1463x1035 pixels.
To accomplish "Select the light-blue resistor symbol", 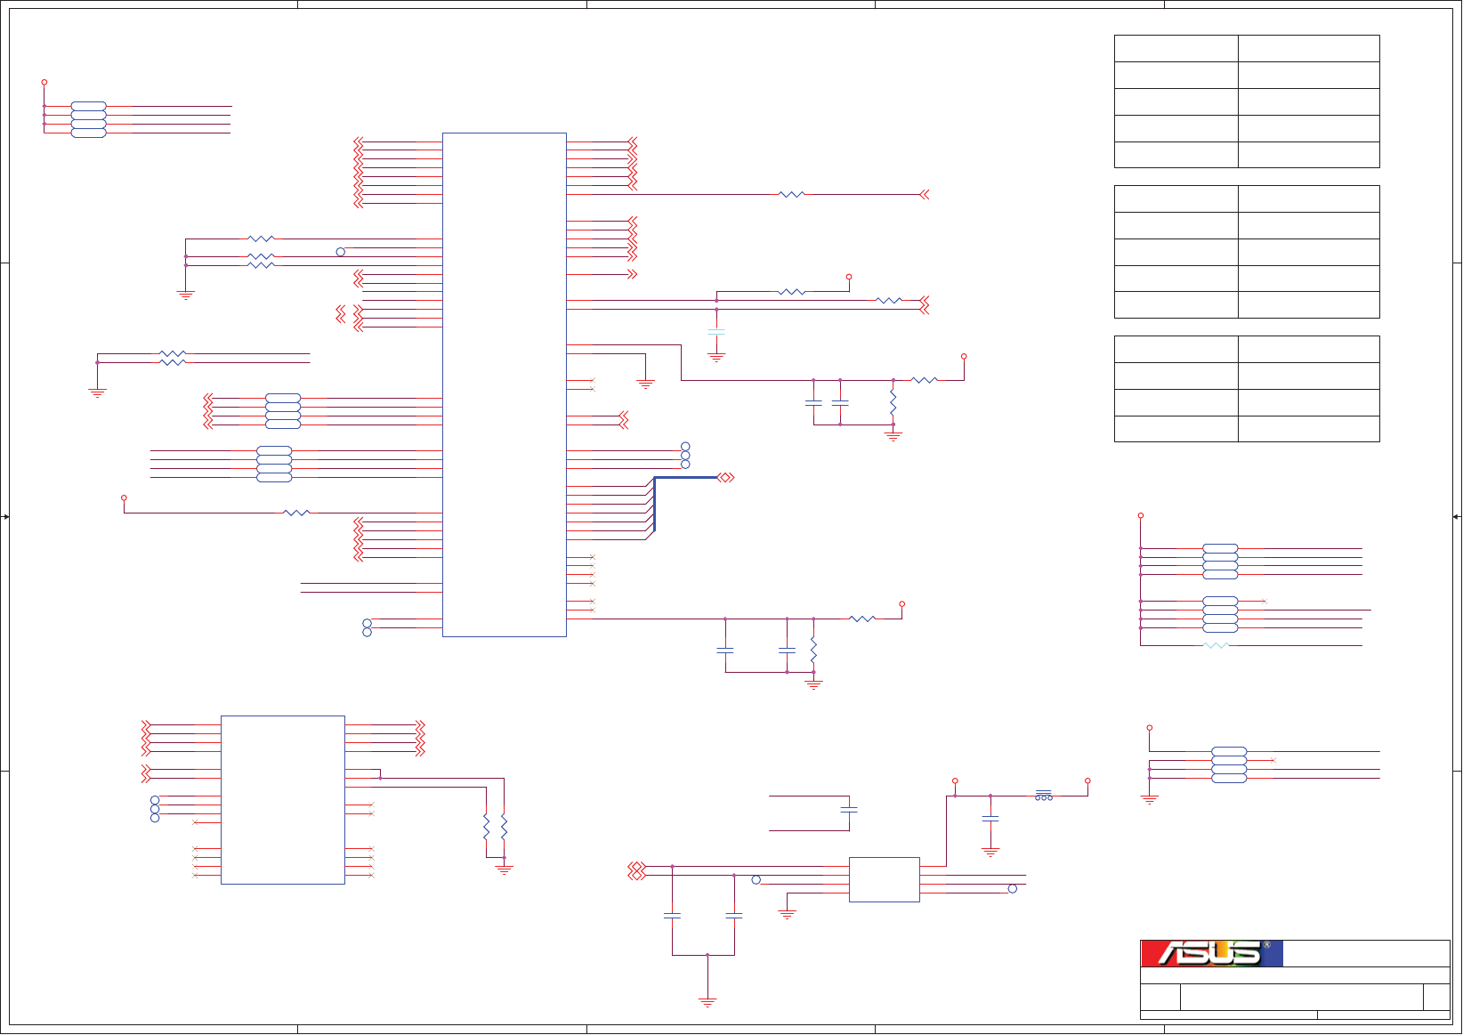I will pos(1216,645).
